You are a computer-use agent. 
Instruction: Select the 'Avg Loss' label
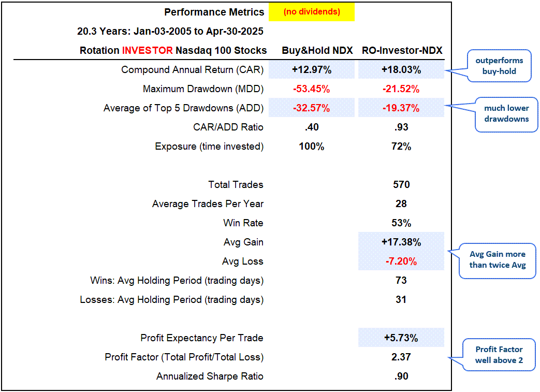(x=242, y=262)
